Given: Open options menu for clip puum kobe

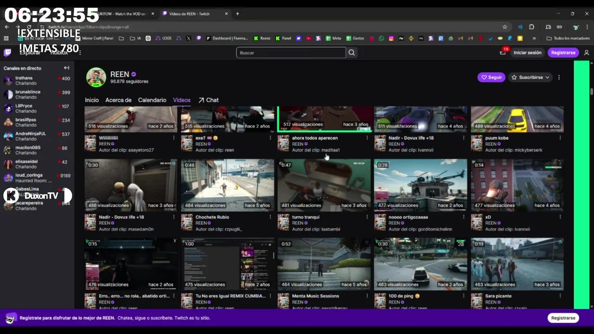Looking at the screenshot, I should [560, 138].
